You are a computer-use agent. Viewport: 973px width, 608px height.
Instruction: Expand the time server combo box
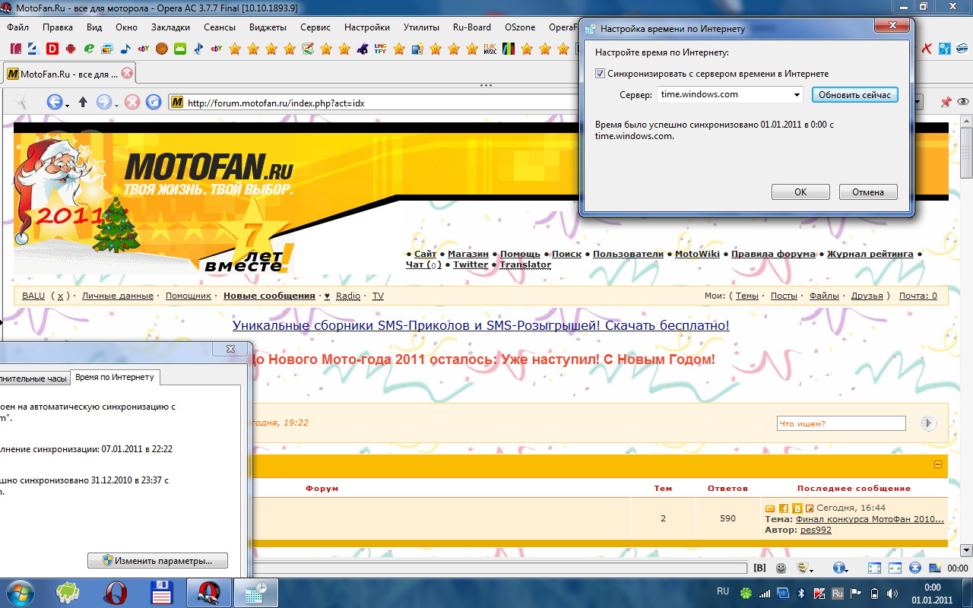click(797, 95)
